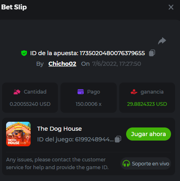Open Soporte en vivo live support

tap(146, 163)
